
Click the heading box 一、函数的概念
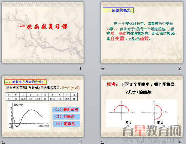click(118, 11)
